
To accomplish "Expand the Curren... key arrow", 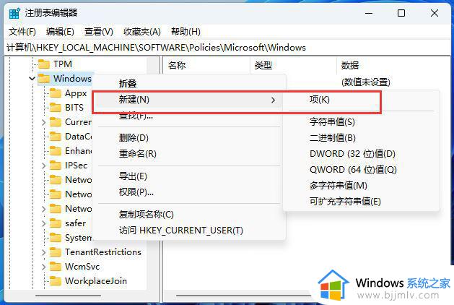I will pos(44,122).
